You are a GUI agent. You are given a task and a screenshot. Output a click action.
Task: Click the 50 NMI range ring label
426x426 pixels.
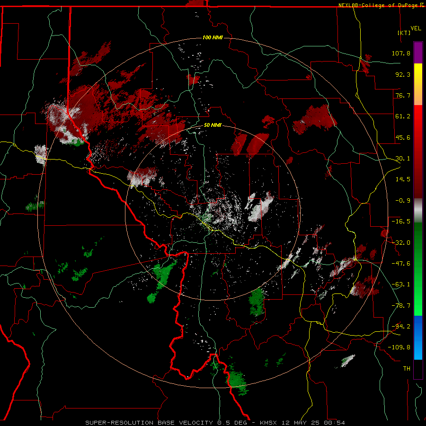point(213,125)
